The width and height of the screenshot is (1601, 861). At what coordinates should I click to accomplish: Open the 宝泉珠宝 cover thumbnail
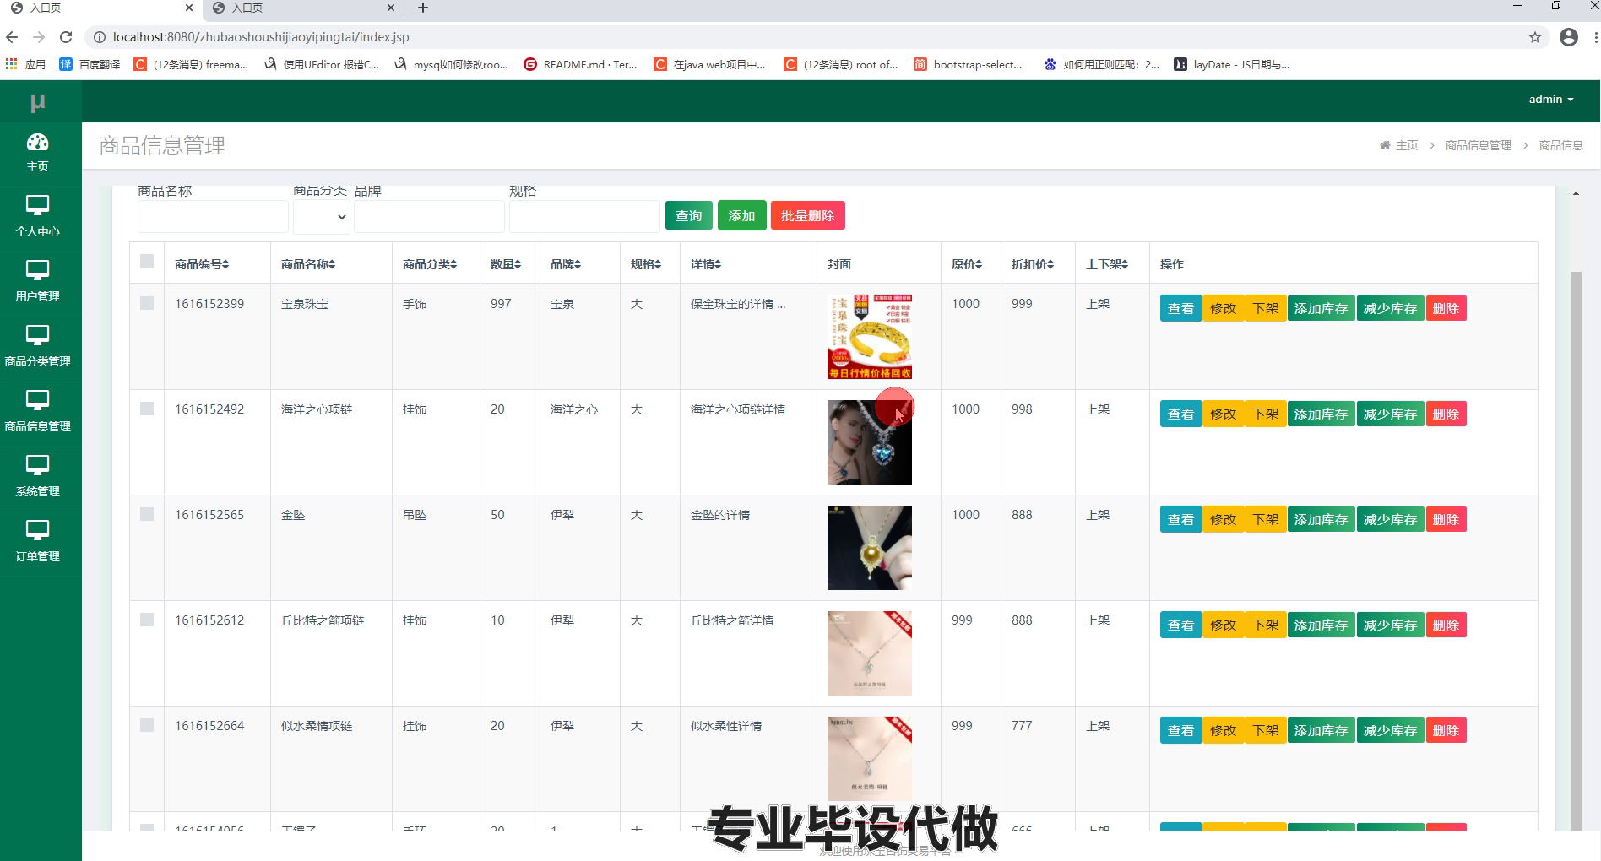(x=870, y=337)
